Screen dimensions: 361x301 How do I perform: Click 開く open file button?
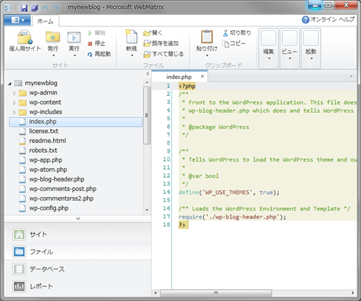click(153, 33)
